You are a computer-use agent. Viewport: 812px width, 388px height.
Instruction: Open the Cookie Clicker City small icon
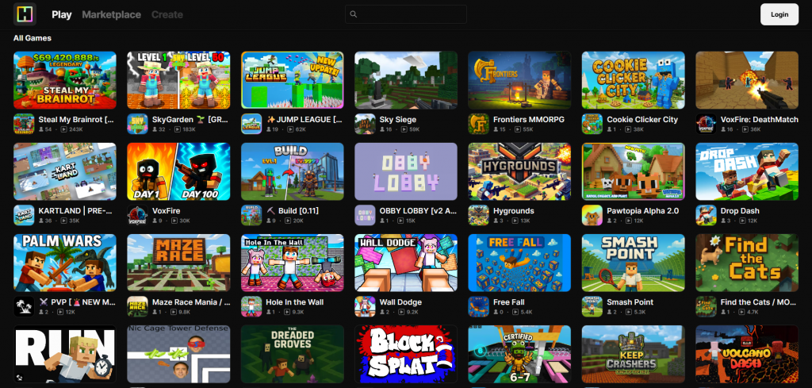pyautogui.click(x=592, y=124)
